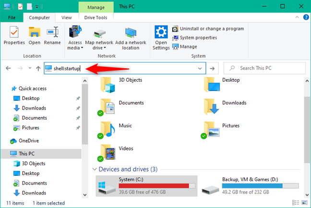Open the Recent locations dropdown arrow
This screenshot has width=311, height=208.
[30, 68]
